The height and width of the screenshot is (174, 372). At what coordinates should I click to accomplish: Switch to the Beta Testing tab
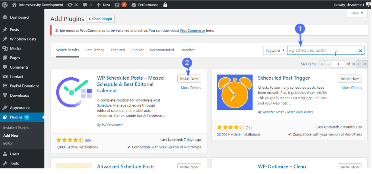[95, 50]
